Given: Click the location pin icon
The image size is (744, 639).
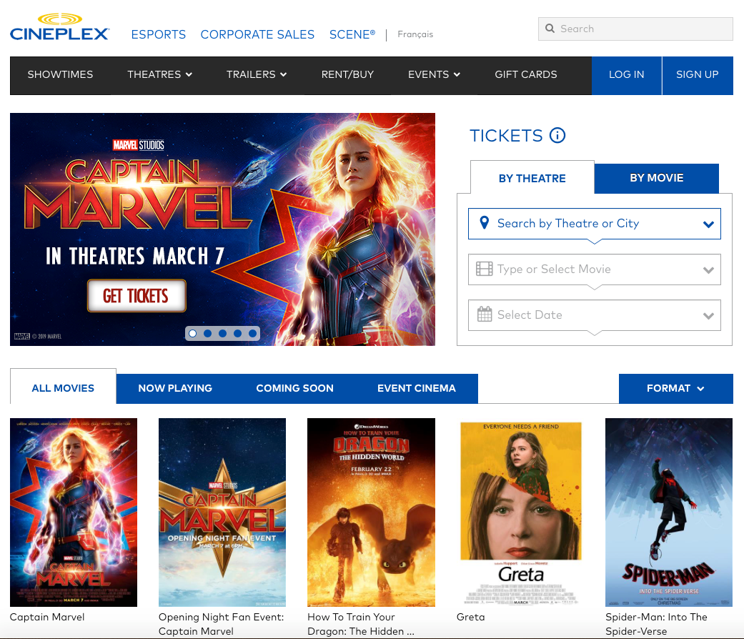Looking at the screenshot, I should [x=485, y=223].
